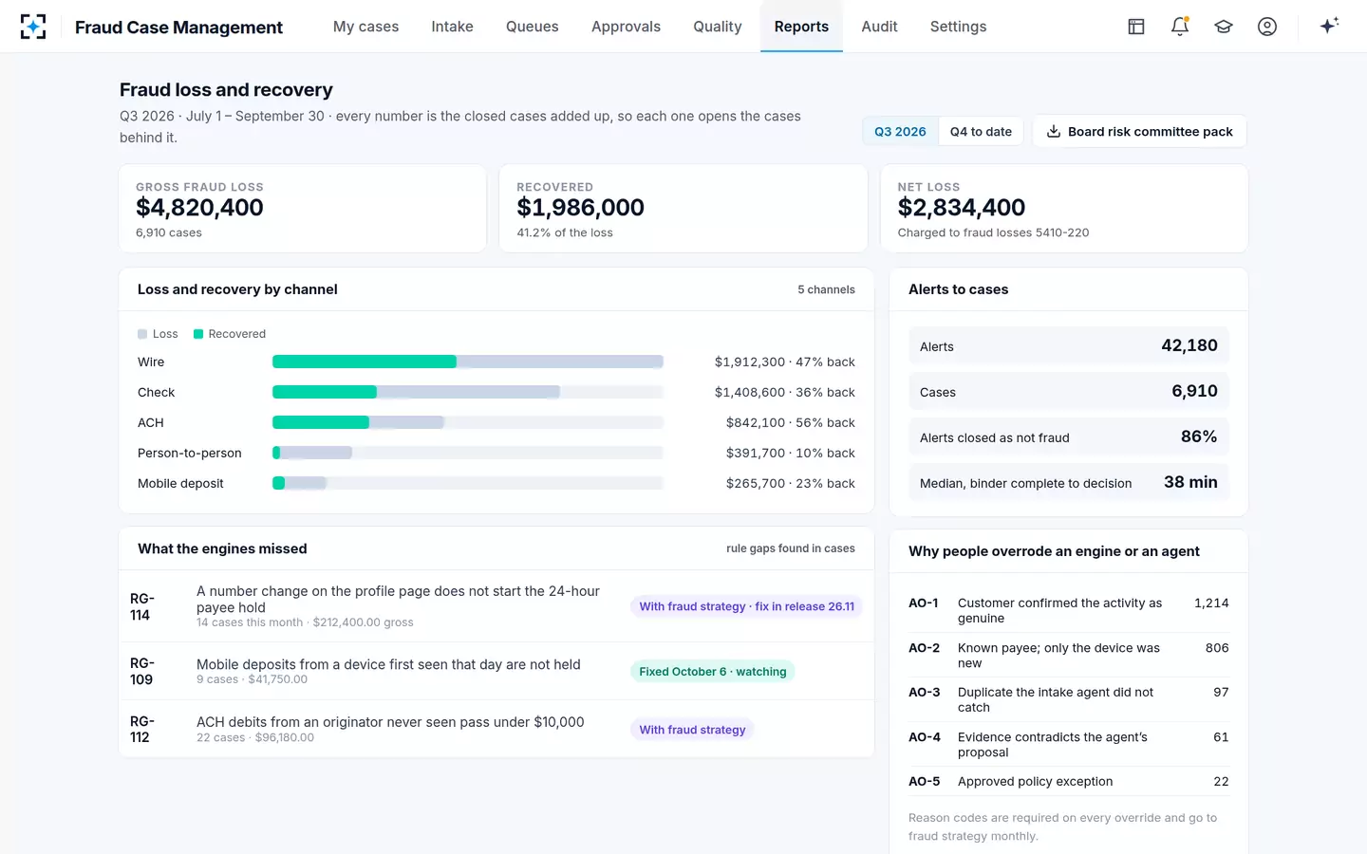Click the Wire channel recovery bar
Image resolution: width=1367 pixels, height=854 pixels.
click(x=365, y=362)
